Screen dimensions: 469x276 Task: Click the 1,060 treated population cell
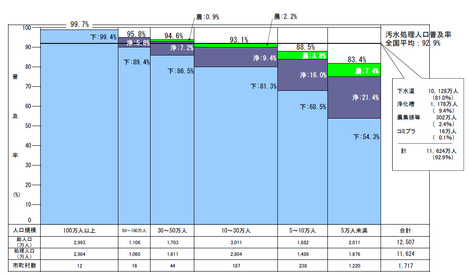point(134,254)
